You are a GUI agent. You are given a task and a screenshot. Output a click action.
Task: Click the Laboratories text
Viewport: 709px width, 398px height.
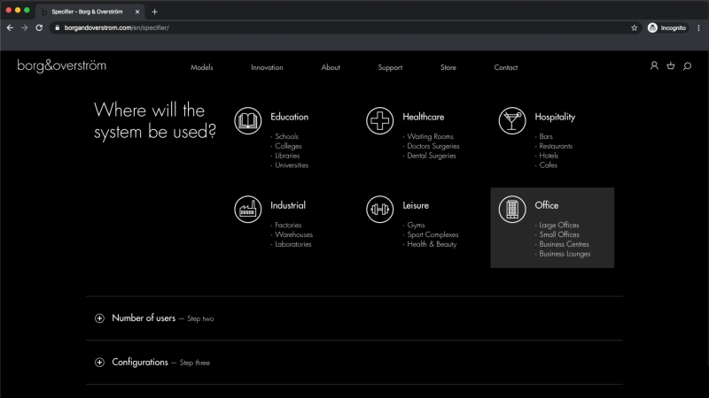tap(293, 244)
